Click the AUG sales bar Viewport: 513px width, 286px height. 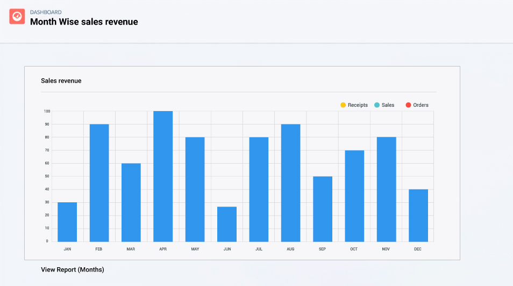(x=290, y=183)
